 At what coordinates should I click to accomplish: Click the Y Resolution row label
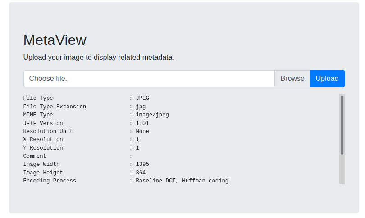click(43, 148)
